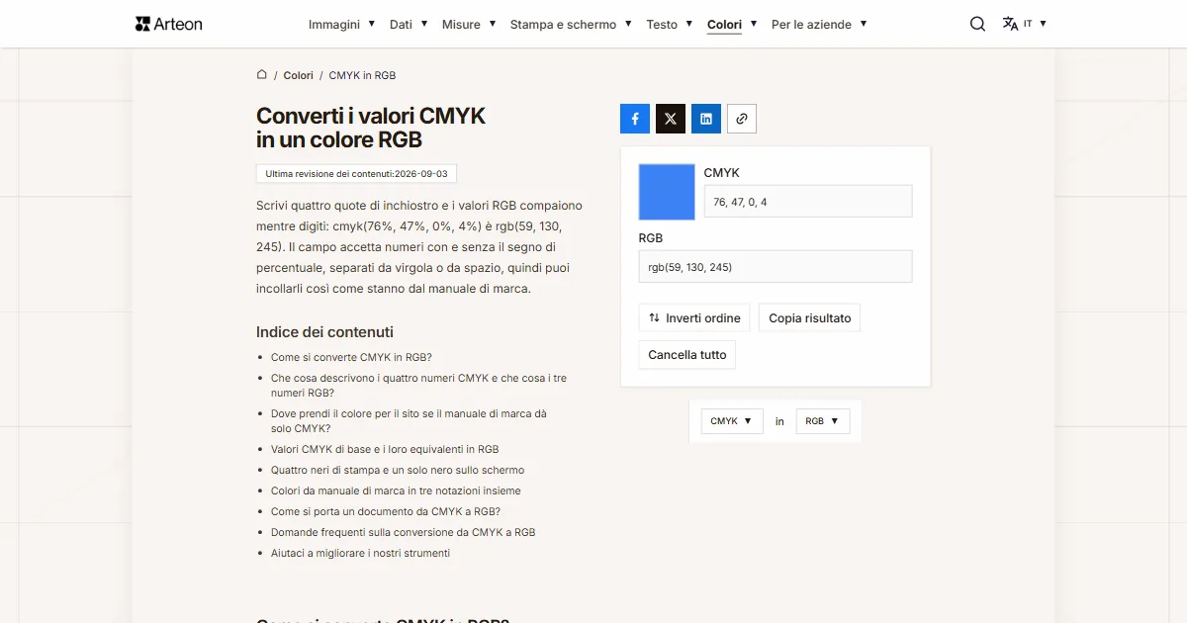Image resolution: width=1187 pixels, height=623 pixels.
Task: Open 'Che cosa descrivono i quattro numeri' link
Action: tap(418, 386)
